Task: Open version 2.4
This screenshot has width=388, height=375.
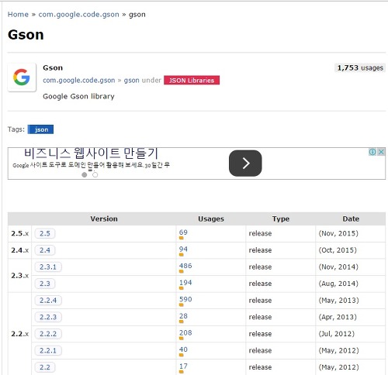Action: [x=45, y=250]
